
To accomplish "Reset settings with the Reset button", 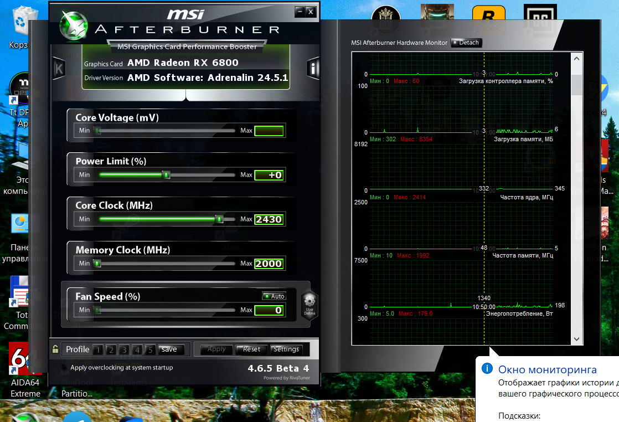I will pyautogui.click(x=251, y=349).
